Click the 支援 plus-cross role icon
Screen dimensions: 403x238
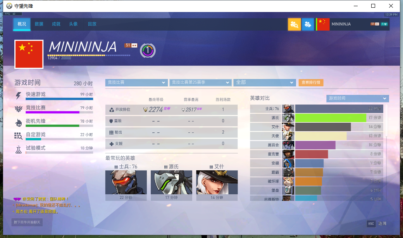pyautogui.click(x=112, y=144)
